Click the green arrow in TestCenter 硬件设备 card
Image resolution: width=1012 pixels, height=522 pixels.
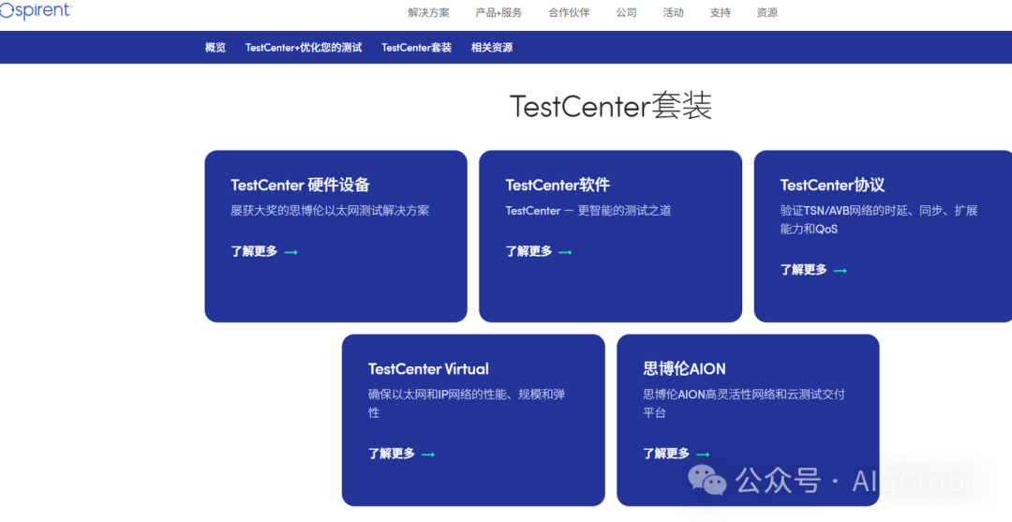tap(291, 252)
